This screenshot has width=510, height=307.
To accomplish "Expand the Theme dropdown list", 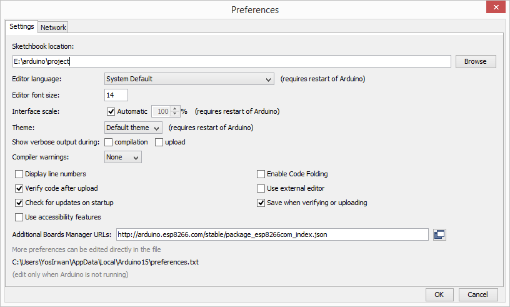I will [x=133, y=128].
